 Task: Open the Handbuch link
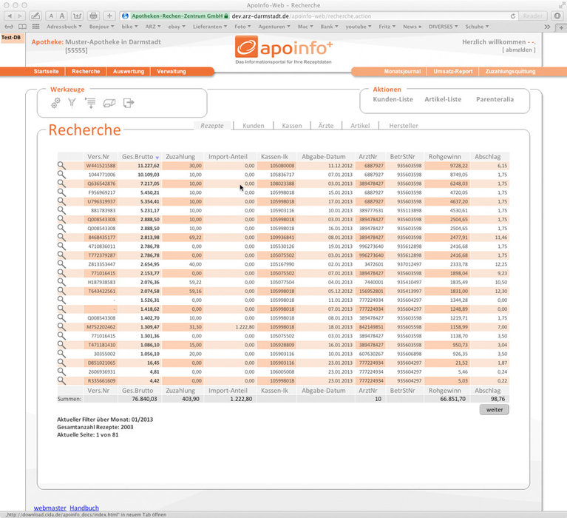click(84, 508)
